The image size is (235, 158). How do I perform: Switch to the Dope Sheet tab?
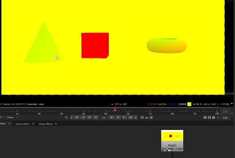tap(46, 124)
